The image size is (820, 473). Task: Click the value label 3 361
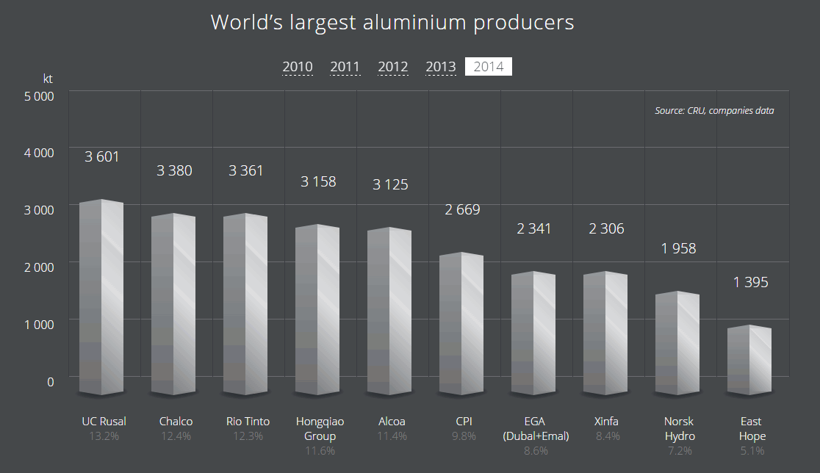[x=246, y=171]
